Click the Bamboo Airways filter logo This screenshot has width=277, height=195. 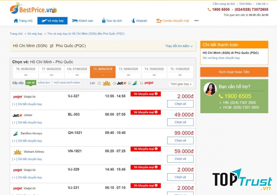[135, 83]
